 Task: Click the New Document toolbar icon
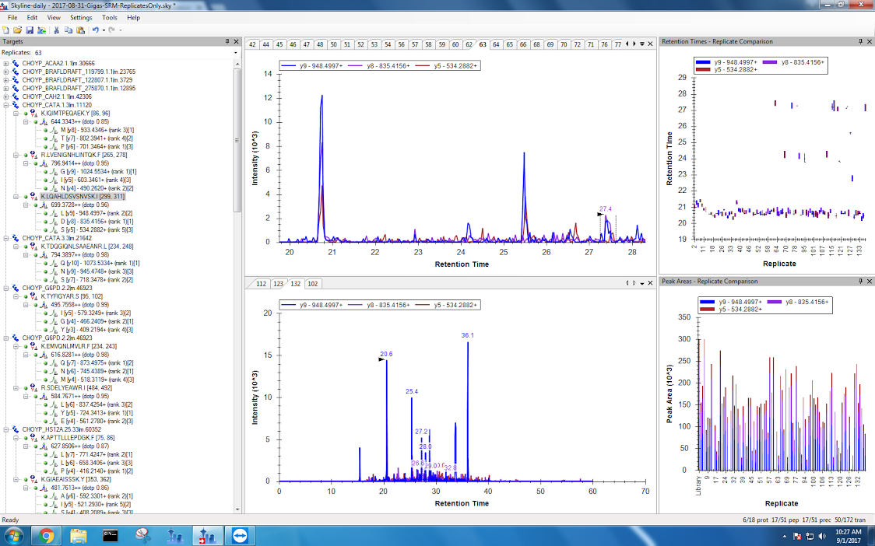click(x=6, y=30)
